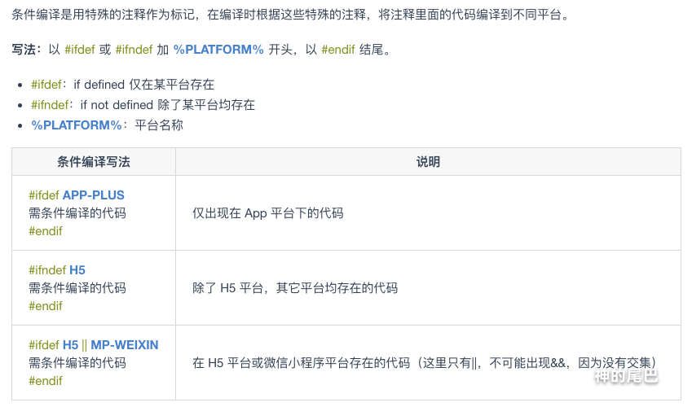Click the H5 or 微信小程序 description cell
The height and width of the screenshot is (407, 692).
(x=424, y=363)
